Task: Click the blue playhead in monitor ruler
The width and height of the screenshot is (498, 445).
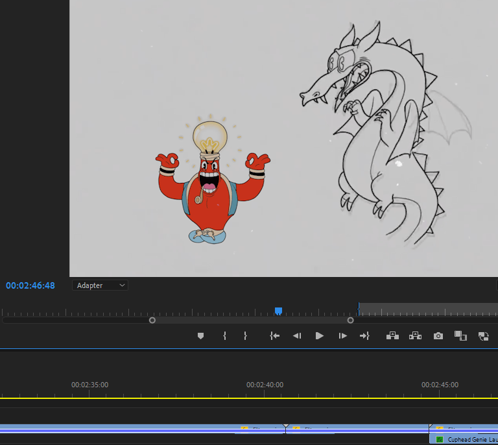Action: 278,311
